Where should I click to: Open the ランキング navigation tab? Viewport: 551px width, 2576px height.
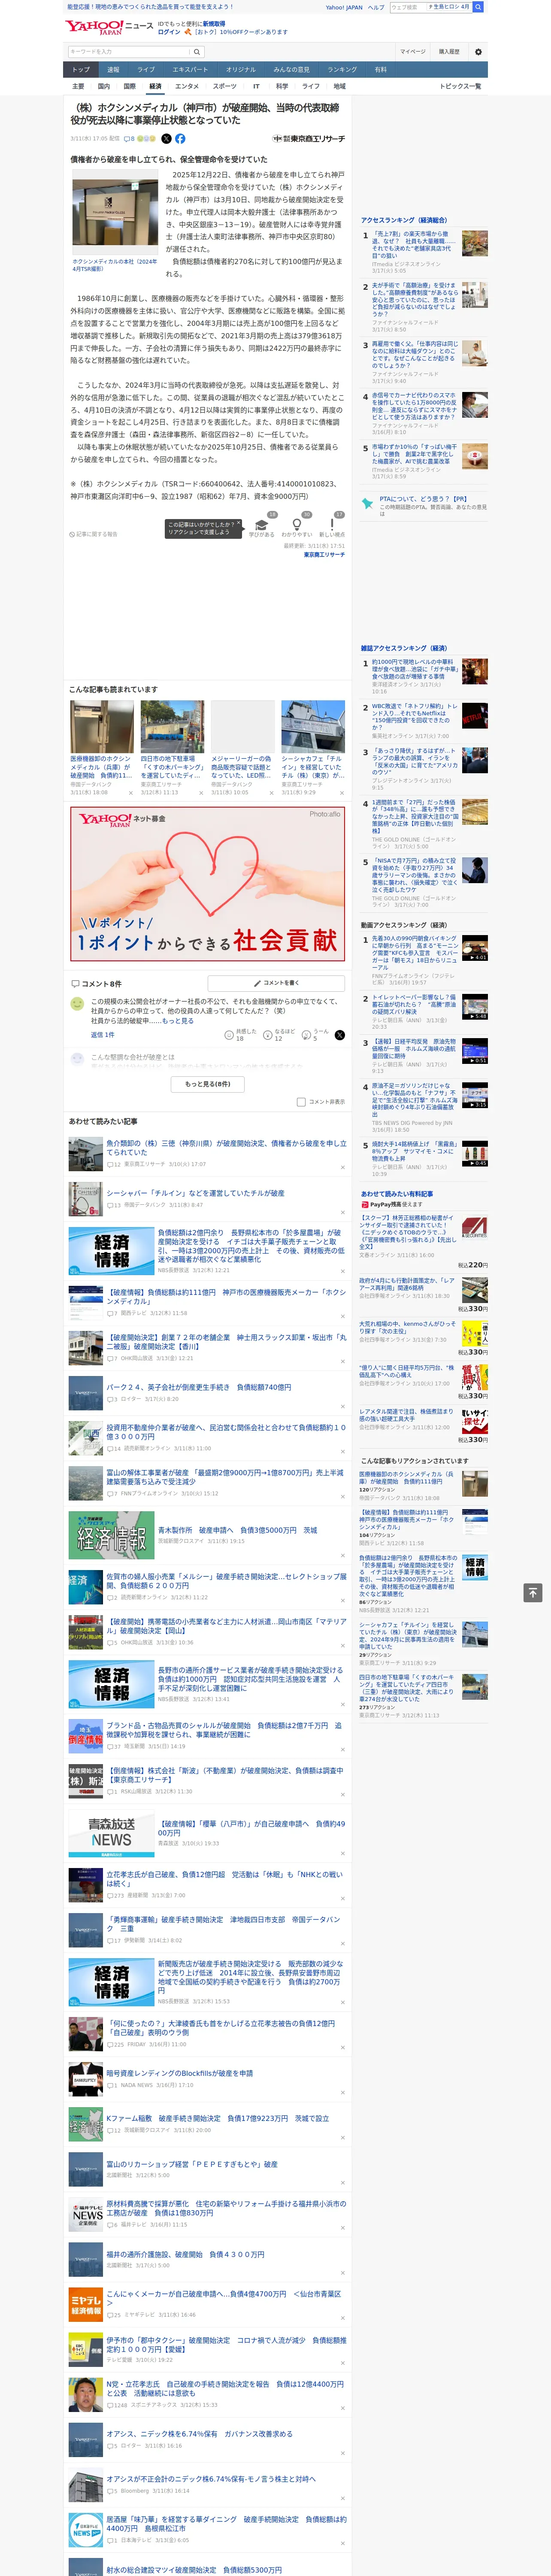pos(342,70)
